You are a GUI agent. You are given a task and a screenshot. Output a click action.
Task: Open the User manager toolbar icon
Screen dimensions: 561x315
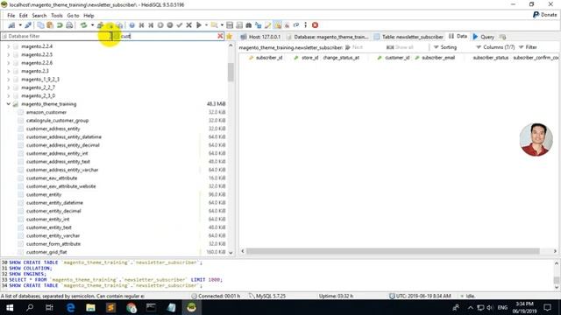point(100,25)
